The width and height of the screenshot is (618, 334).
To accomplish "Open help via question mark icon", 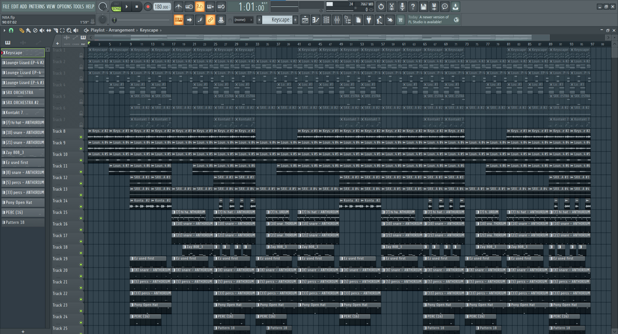I will click(x=413, y=7).
